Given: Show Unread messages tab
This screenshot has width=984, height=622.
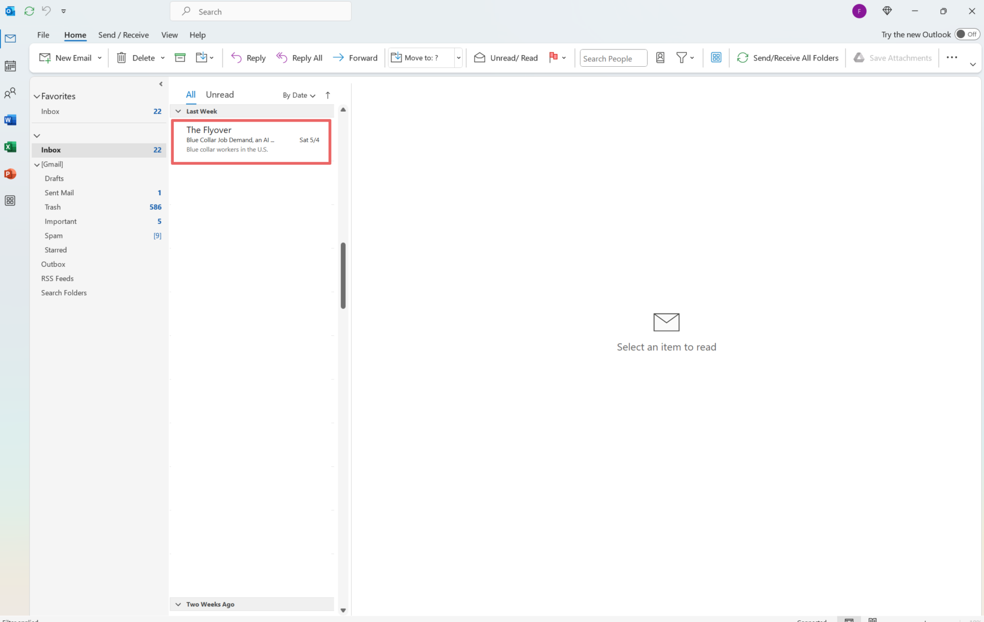Looking at the screenshot, I should (x=220, y=94).
